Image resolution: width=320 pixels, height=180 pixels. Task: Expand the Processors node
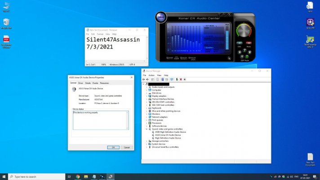[x=147, y=123]
